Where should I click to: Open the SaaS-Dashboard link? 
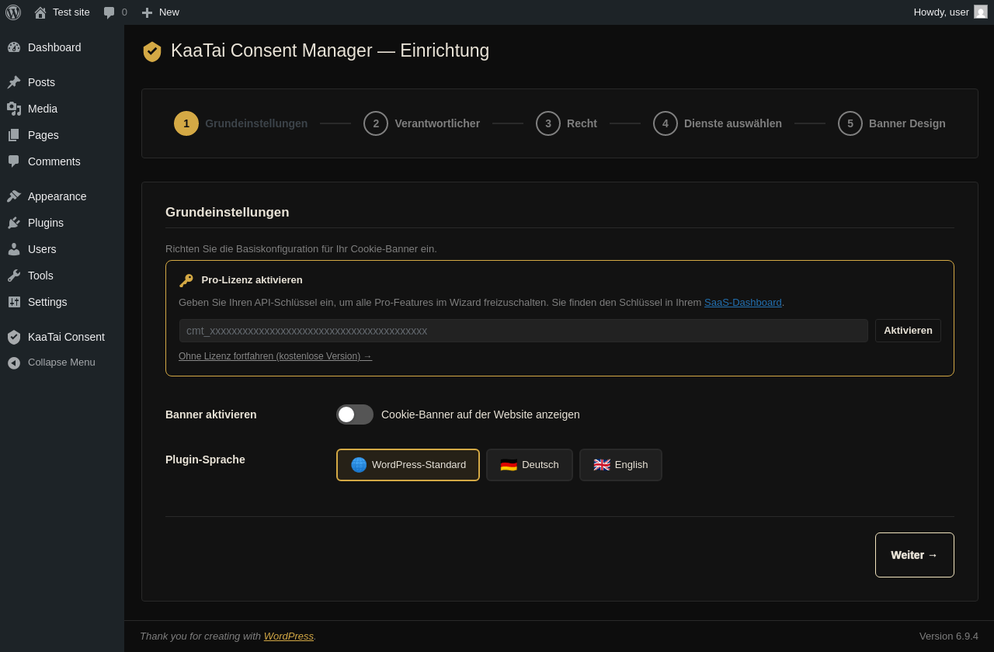tap(742, 303)
